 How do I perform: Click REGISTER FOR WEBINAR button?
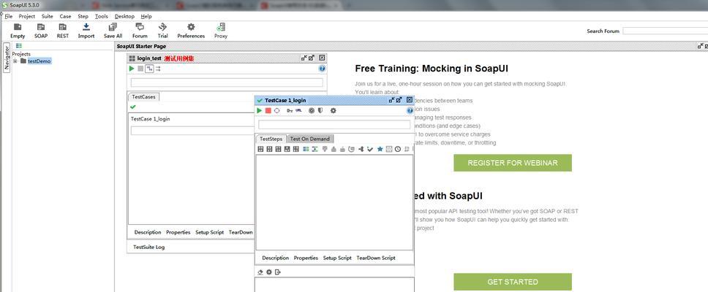tap(513, 163)
